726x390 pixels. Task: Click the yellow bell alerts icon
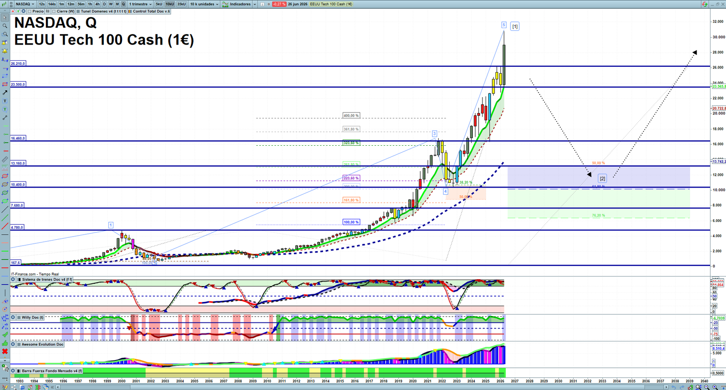(5, 51)
